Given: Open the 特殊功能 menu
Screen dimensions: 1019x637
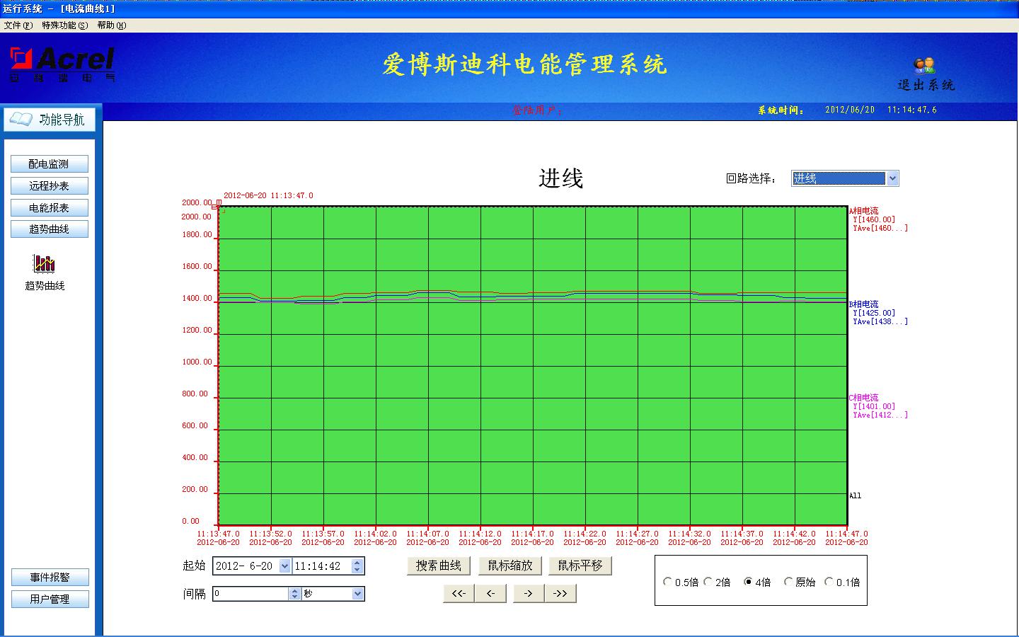Looking at the screenshot, I should point(65,25).
